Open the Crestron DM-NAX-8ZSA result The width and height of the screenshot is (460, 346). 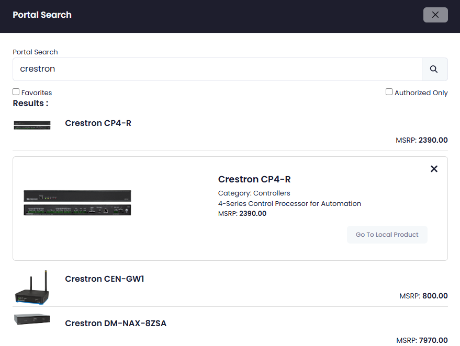[x=116, y=323]
